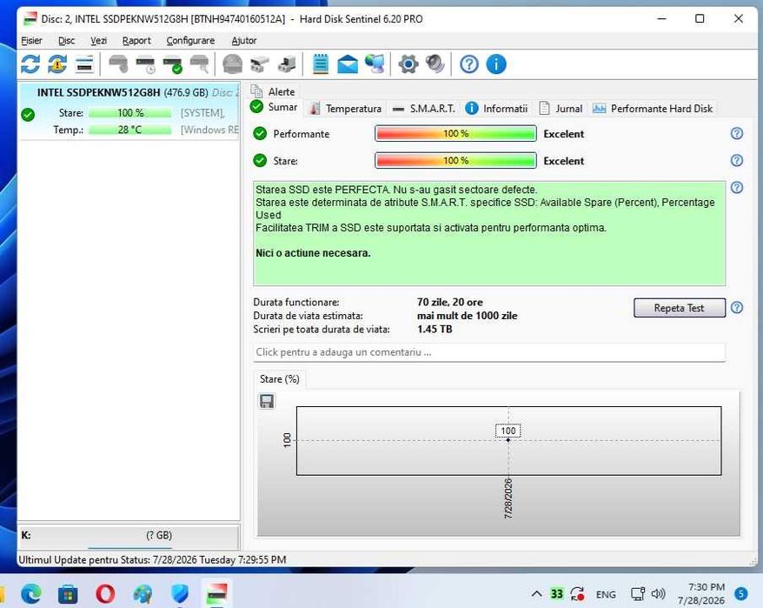Viewport: 763px width, 608px height.
Task: Open the blue notepad report icon
Action: pos(320,64)
